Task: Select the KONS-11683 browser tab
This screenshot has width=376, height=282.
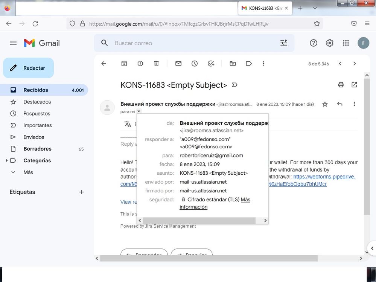Action: tap(265, 8)
